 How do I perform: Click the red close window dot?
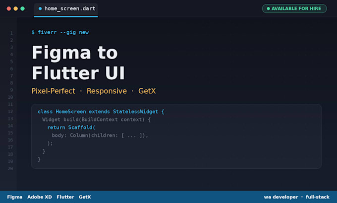pos(9,8)
